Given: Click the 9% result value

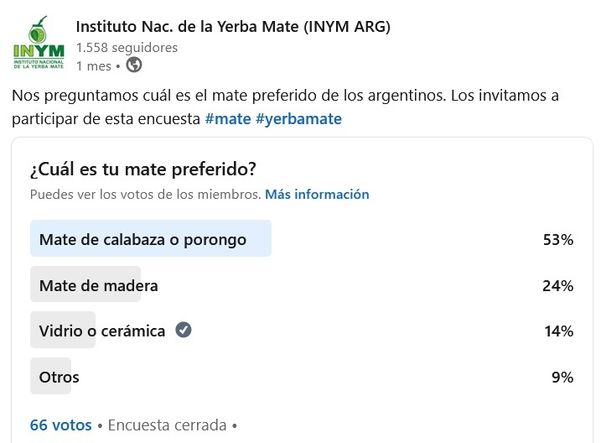Looking at the screenshot, I should pos(562,377).
